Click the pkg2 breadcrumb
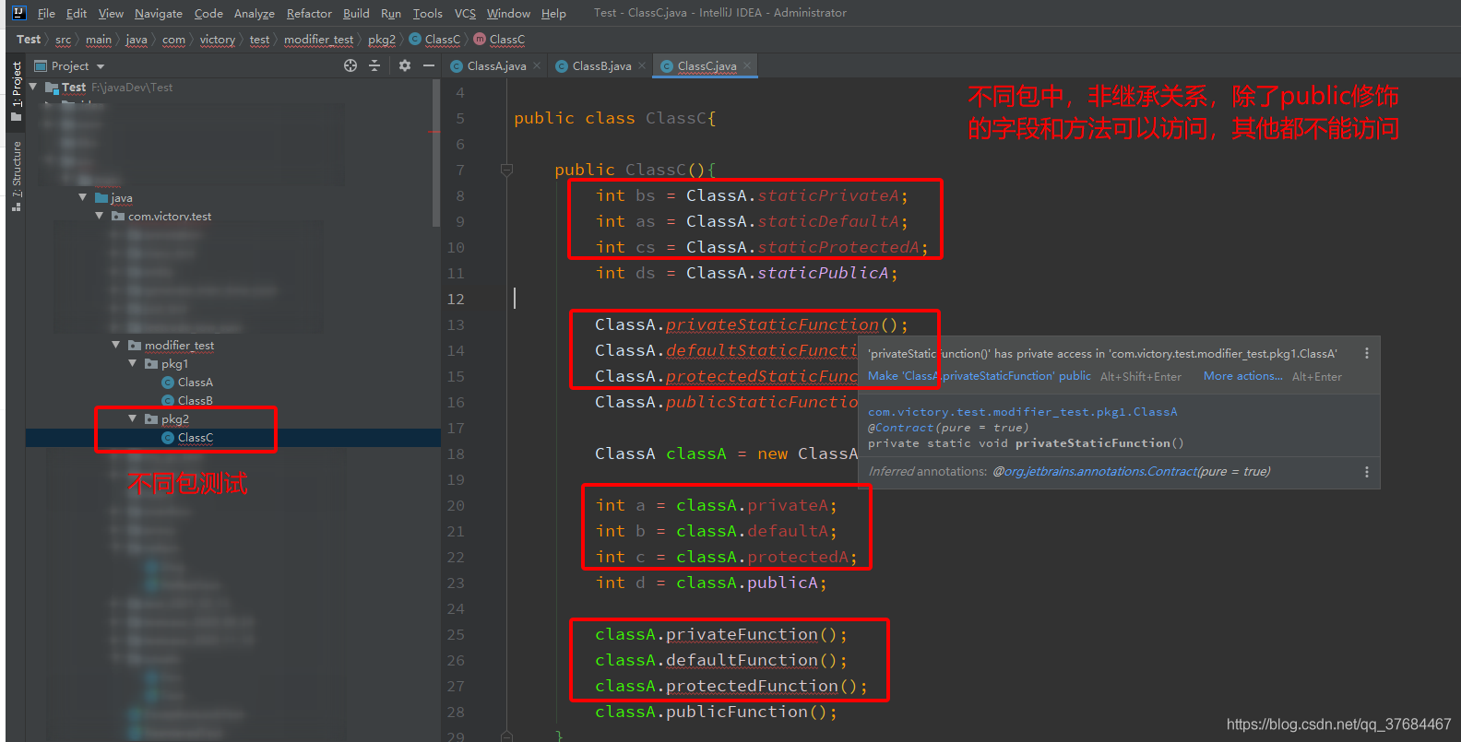 click(382, 40)
